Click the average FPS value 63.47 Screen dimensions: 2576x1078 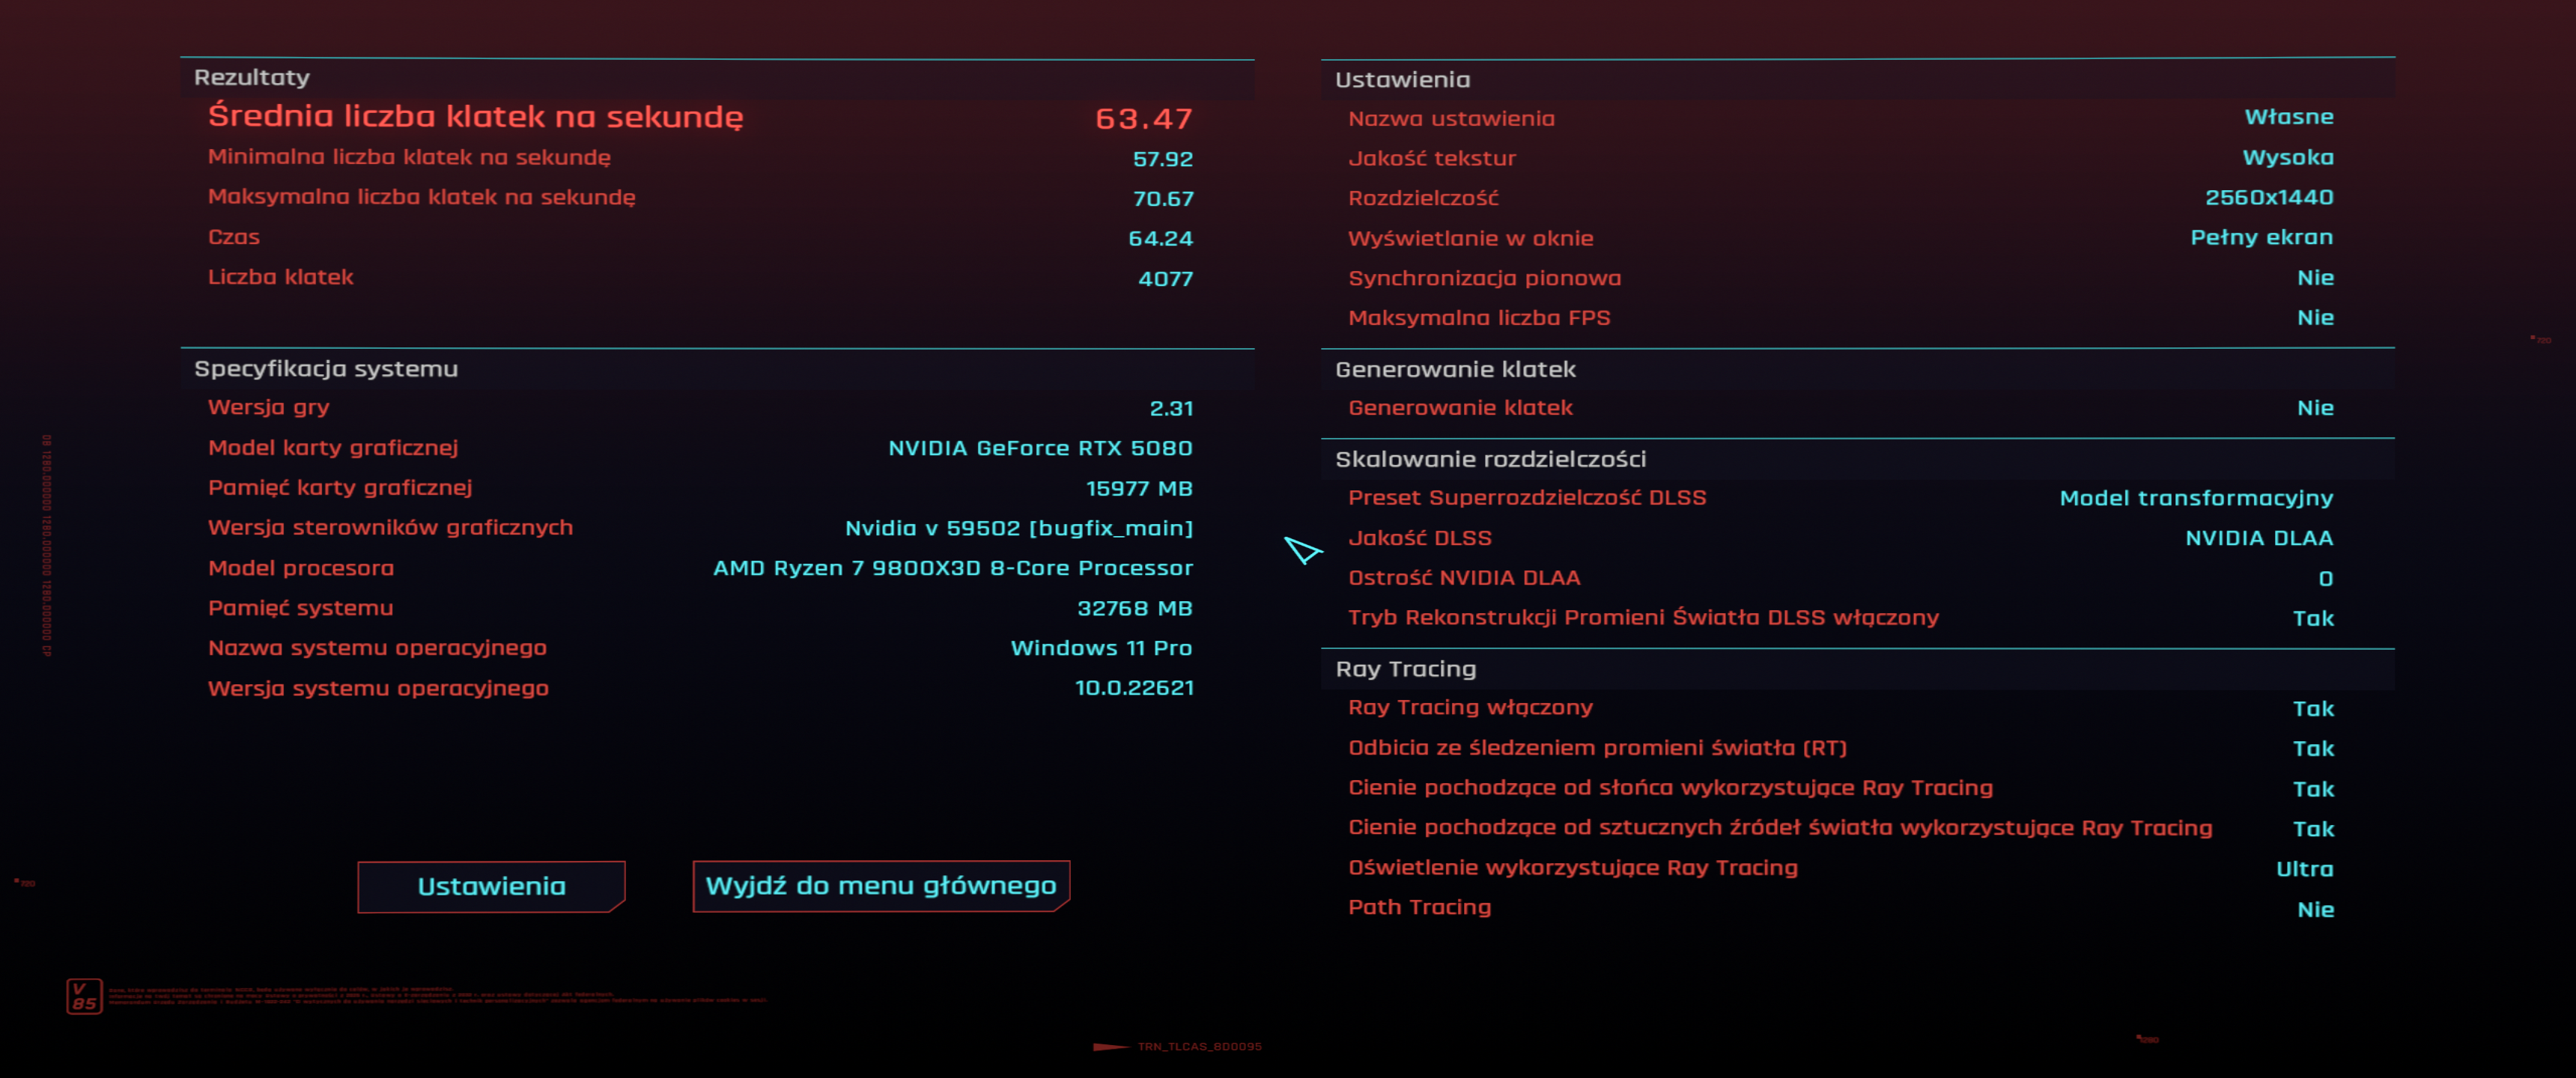pos(1143,119)
